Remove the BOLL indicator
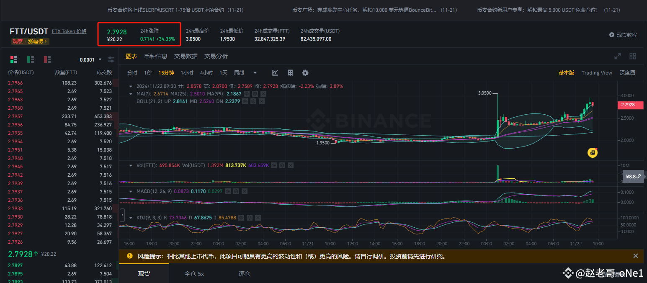The width and height of the screenshot is (647, 283). (262, 101)
